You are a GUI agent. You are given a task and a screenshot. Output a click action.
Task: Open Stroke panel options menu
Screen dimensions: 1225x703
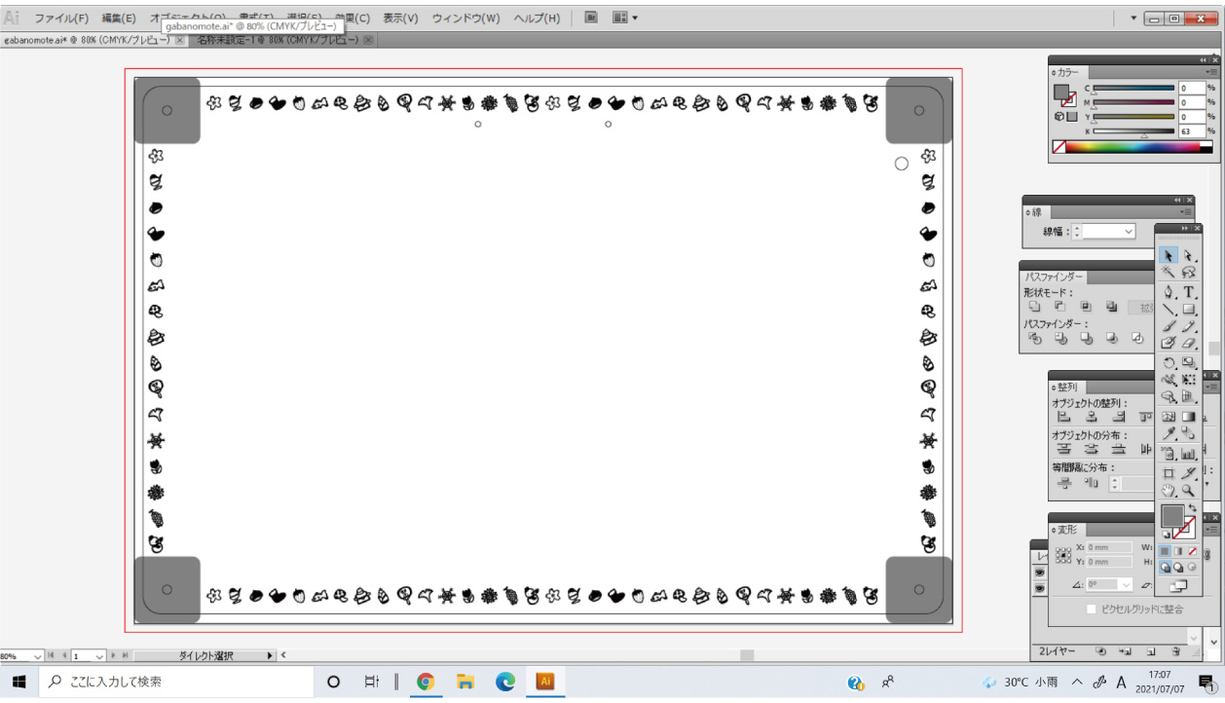1185,212
